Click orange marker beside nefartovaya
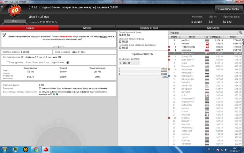Image resolution: width=244 pixels, height=153 pixels. click(169, 70)
